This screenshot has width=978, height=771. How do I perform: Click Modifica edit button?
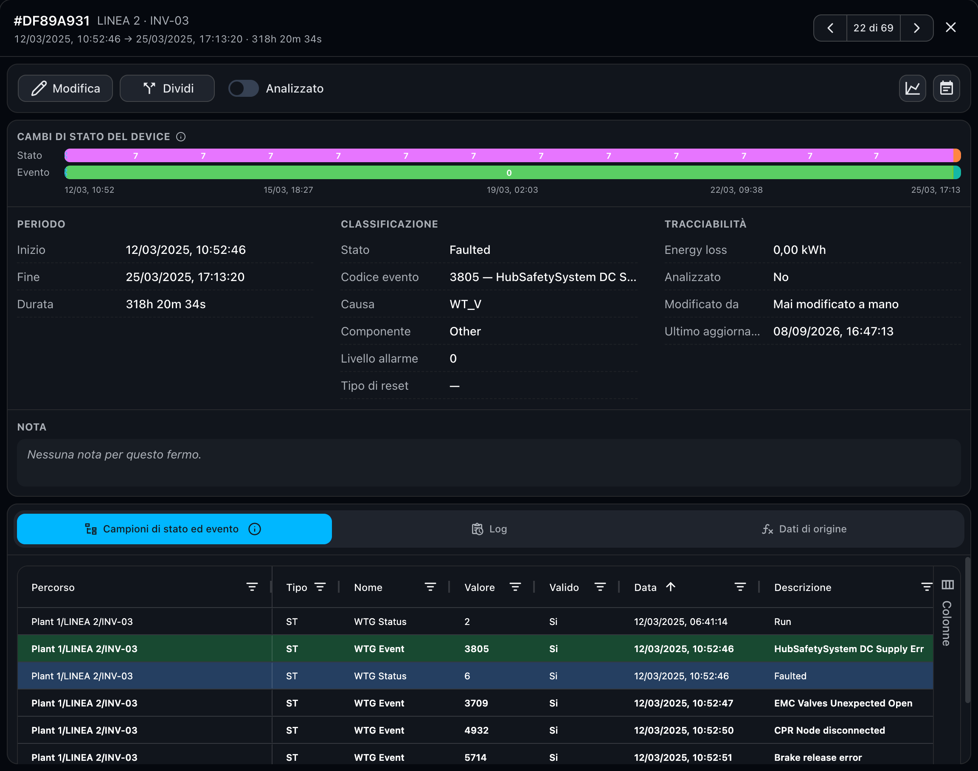65,88
